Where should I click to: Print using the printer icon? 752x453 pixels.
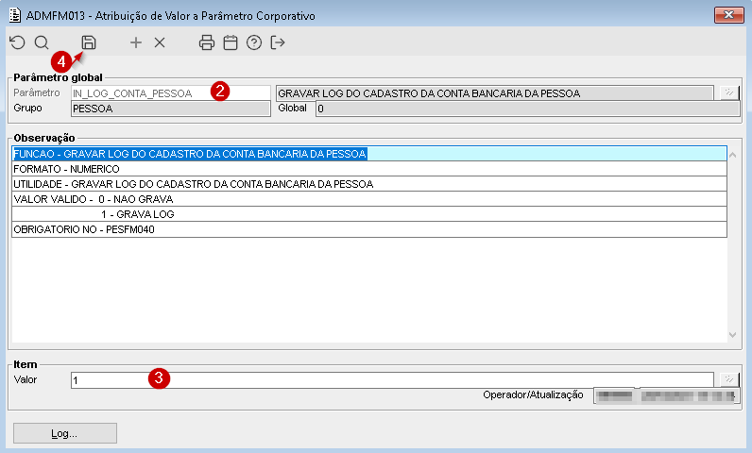(x=207, y=42)
